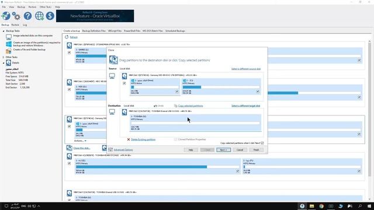Screen dimensions: 374x210
Task: Click the backup disk toolbar icon
Action: coord(6,16)
